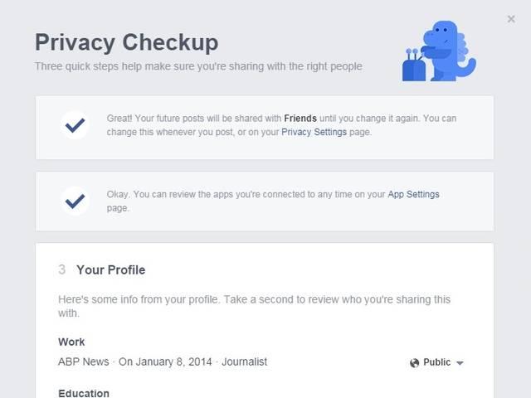This screenshot has height=398, width=531.
Task: Expand the completed apps step card
Action: pos(265,201)
